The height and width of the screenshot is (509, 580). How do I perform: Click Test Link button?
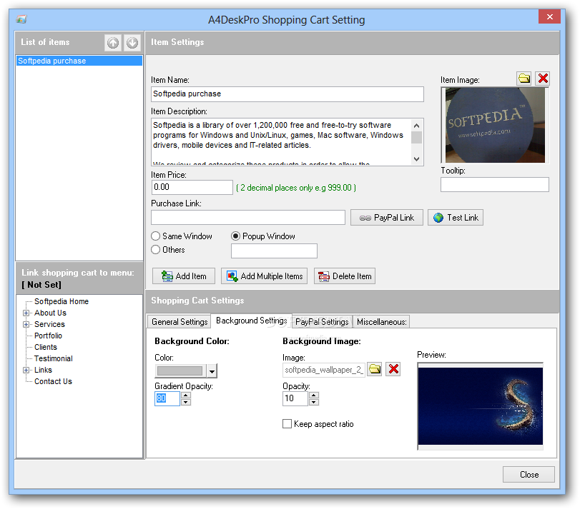(x=456, y=218)
